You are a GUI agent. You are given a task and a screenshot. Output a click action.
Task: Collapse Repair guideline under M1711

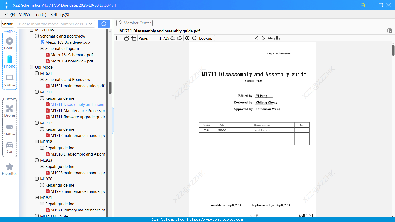[42, 98]
